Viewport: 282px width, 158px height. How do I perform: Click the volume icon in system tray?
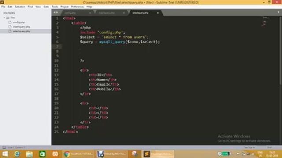(253, 154)
